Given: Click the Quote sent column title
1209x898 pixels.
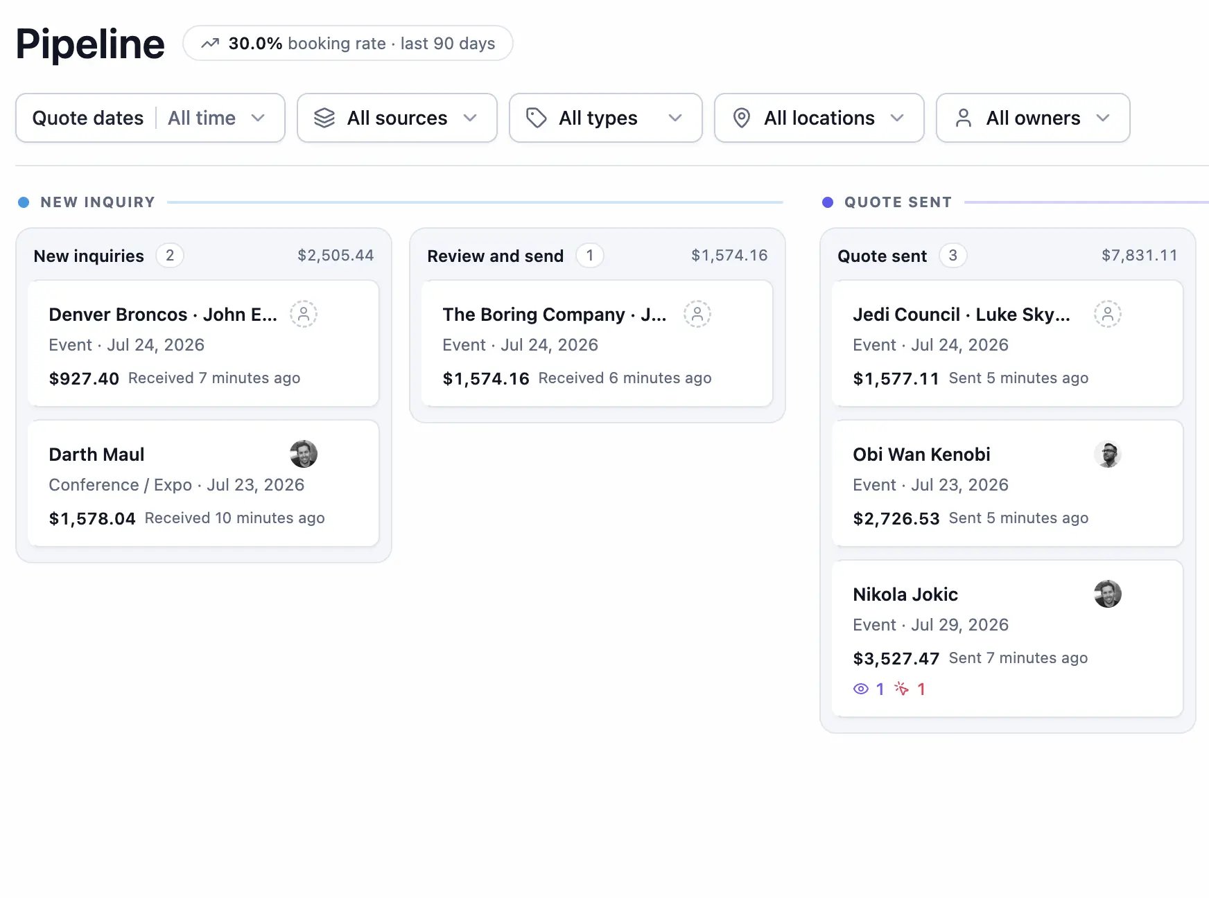Looking at the screenshot, I should (x=882, y=256).
